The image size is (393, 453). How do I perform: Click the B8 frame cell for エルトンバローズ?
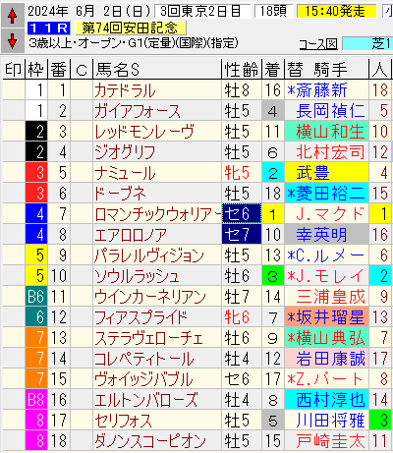tap(36, 400)
